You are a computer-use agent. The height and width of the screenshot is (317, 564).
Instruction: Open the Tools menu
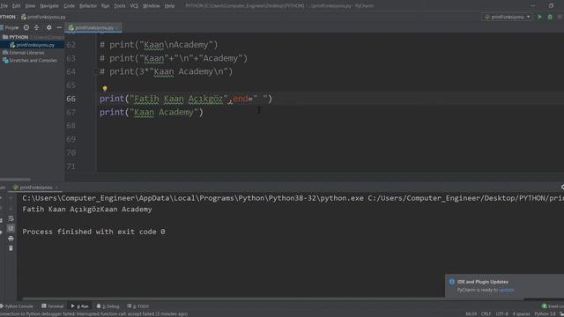120,6
